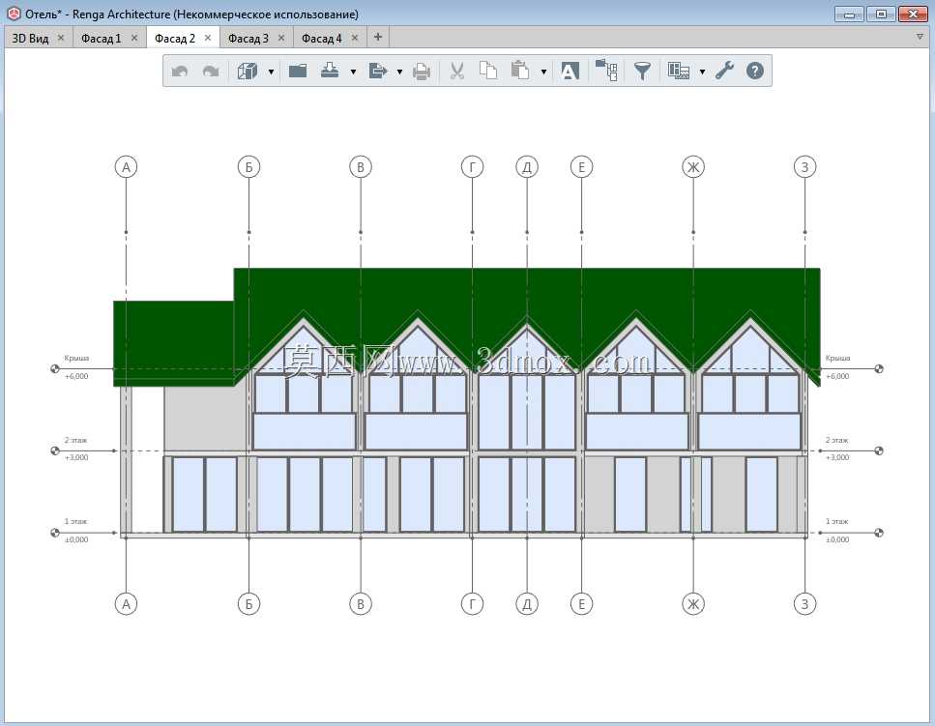Close the Фасад 4 tab

(355, 38)
